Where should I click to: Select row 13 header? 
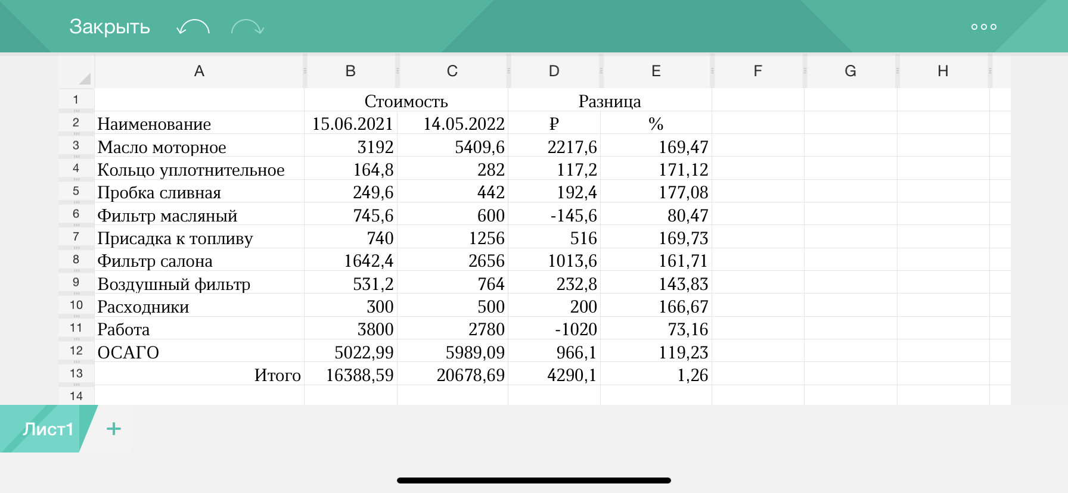pos(76,373)
